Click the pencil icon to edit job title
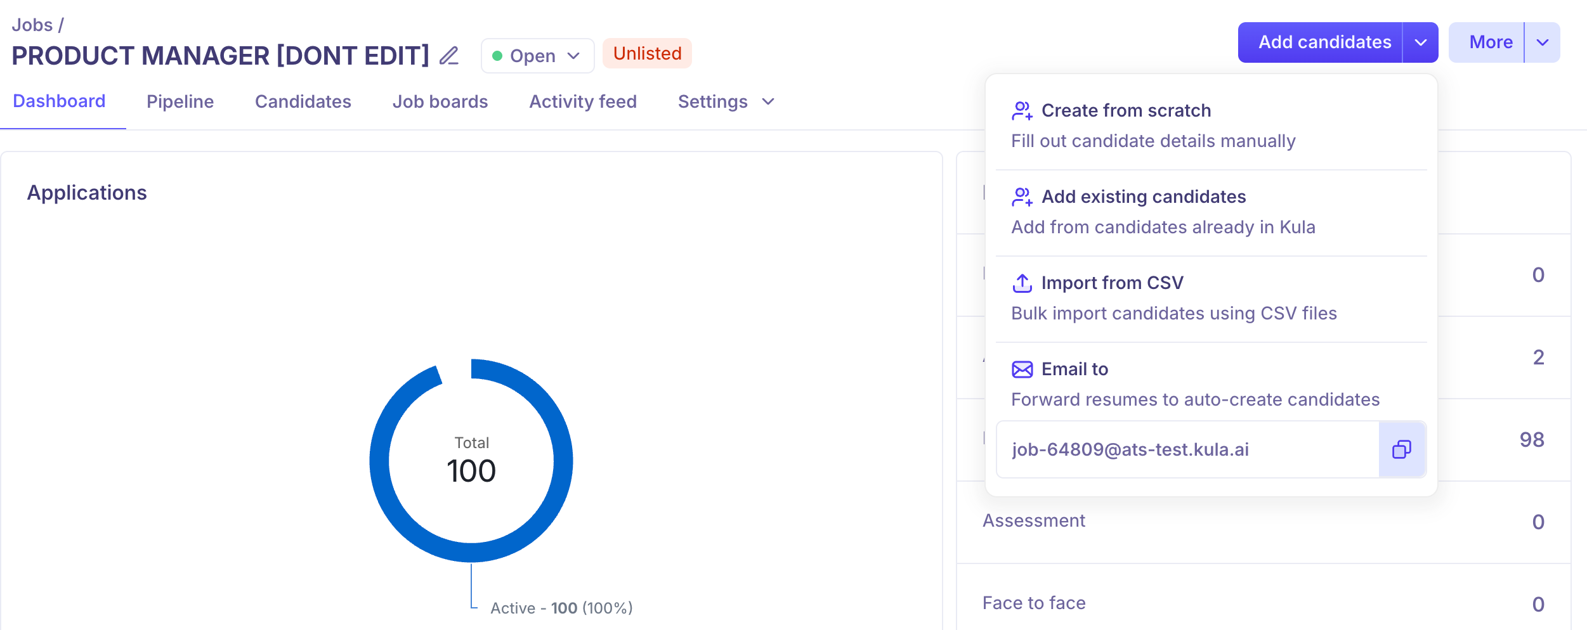This screenshot has height=630, width=1587. (x=449, y=56)
